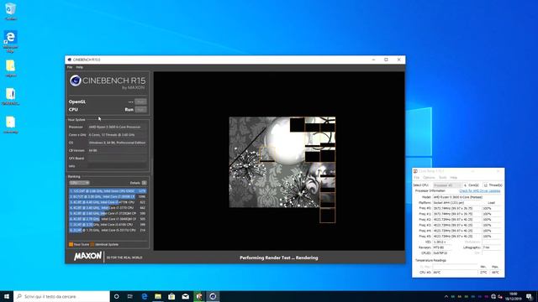538x302 pixels.
Task: Click the rendering preview image in Cinebench
Action: pos(282,162)
